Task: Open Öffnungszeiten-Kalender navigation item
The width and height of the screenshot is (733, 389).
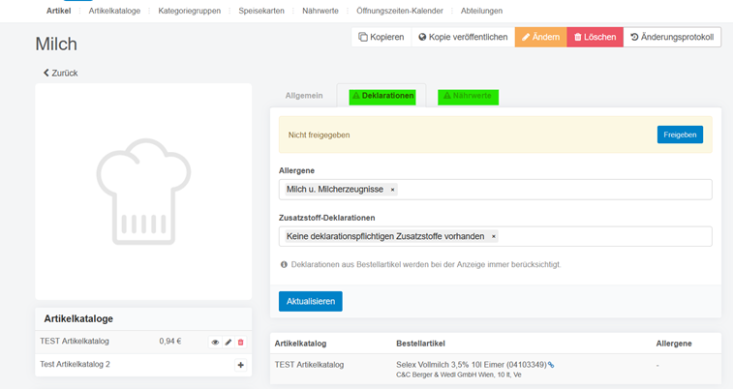Action: click(x=400, y=11)
